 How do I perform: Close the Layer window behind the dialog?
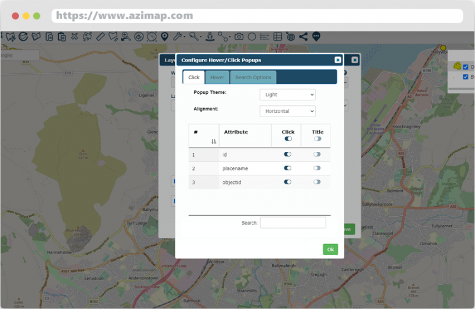coord(355,60)
